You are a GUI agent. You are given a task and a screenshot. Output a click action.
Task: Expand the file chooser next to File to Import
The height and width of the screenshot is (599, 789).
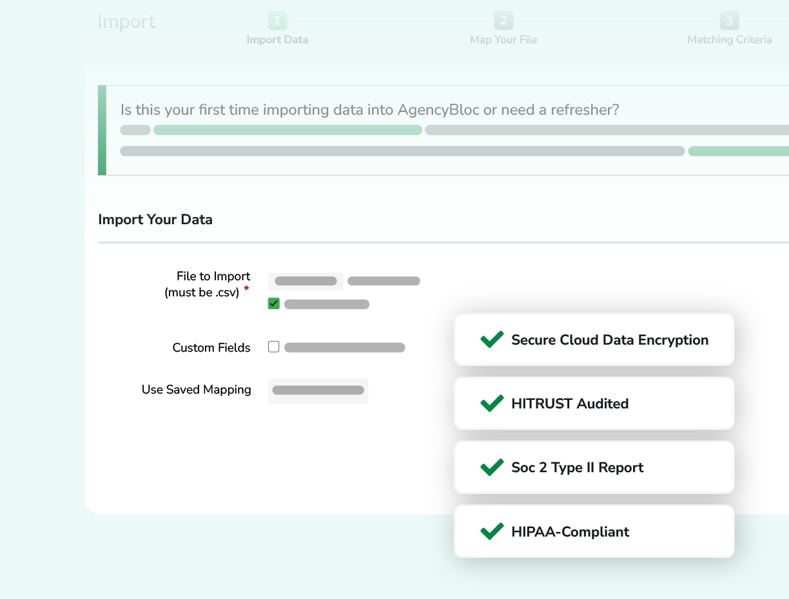306,281
